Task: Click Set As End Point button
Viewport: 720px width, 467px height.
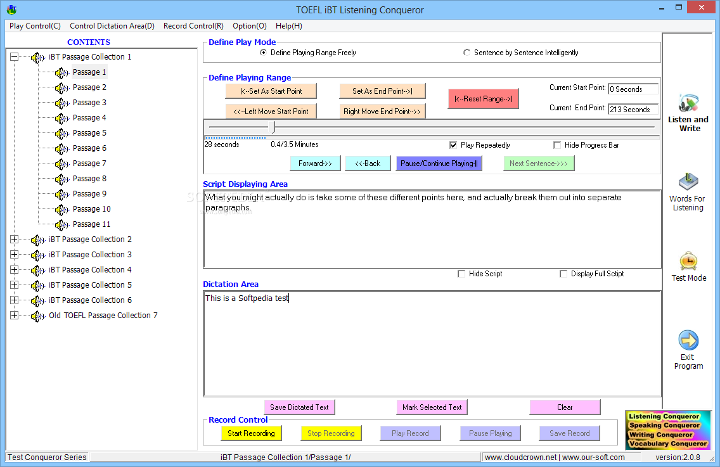Action: 383,91
